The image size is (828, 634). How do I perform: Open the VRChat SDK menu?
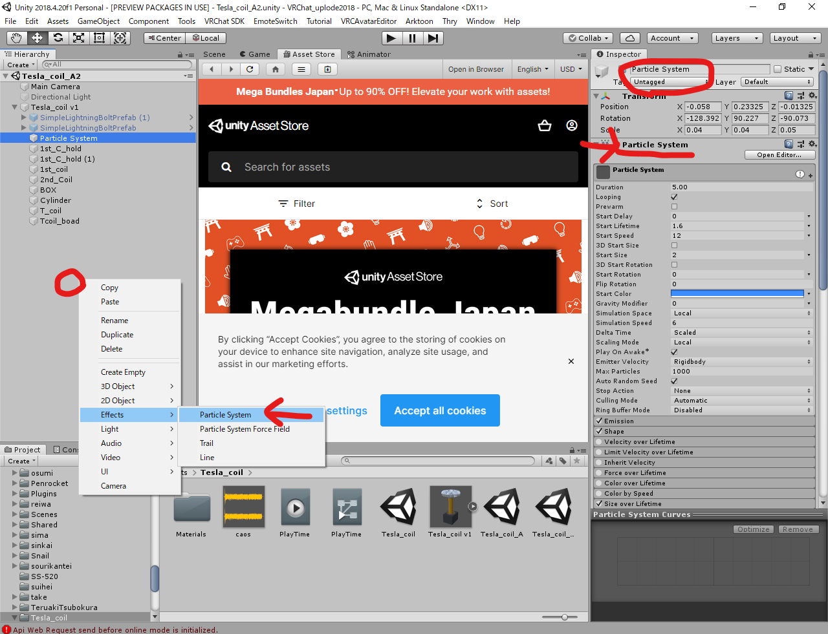point(224,21)
